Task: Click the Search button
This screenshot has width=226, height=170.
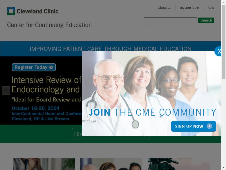Action: pos(206,20)
